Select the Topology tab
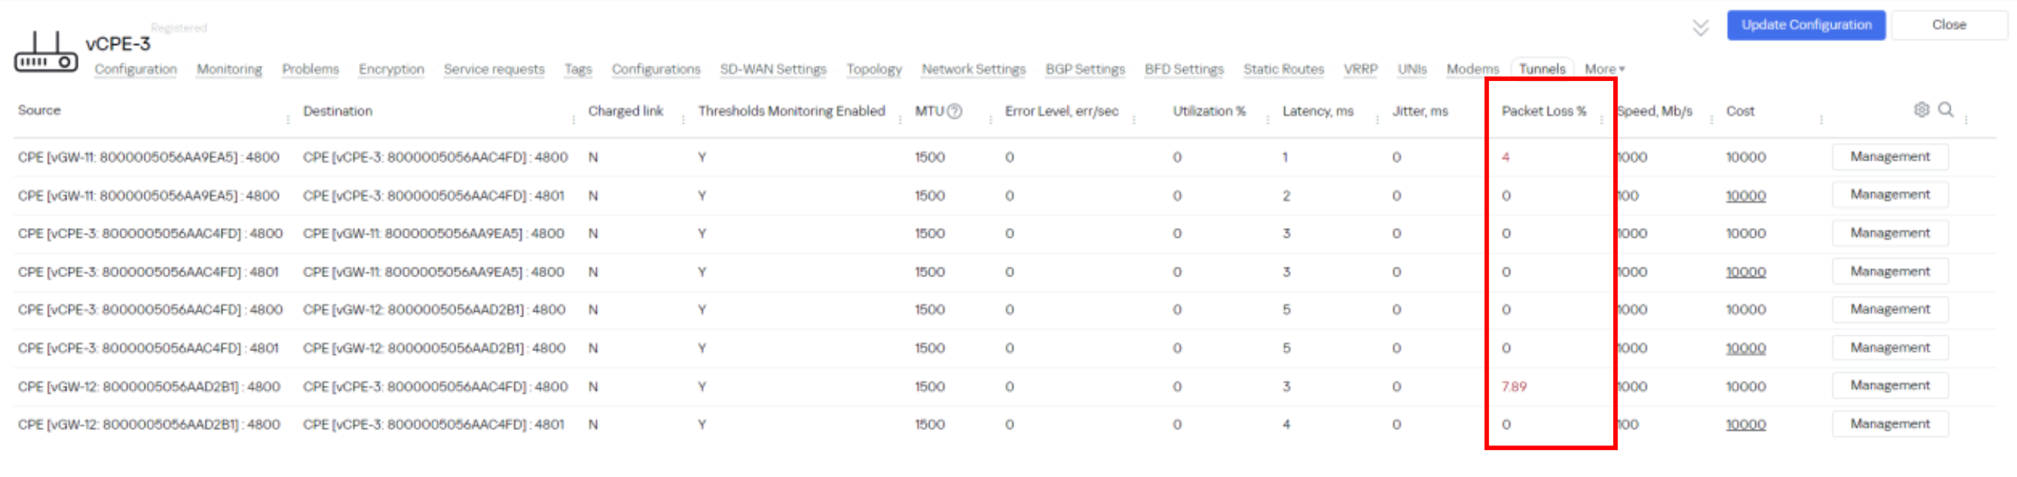This screenshot has width=2017, height=477. [874, 69]
